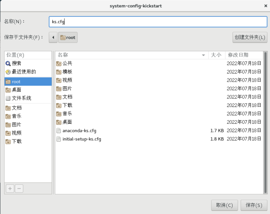270x214 pixels.
Task: Close the system-config-kickstart dialog
Action: pyautogui.click(x=266, y=6)
